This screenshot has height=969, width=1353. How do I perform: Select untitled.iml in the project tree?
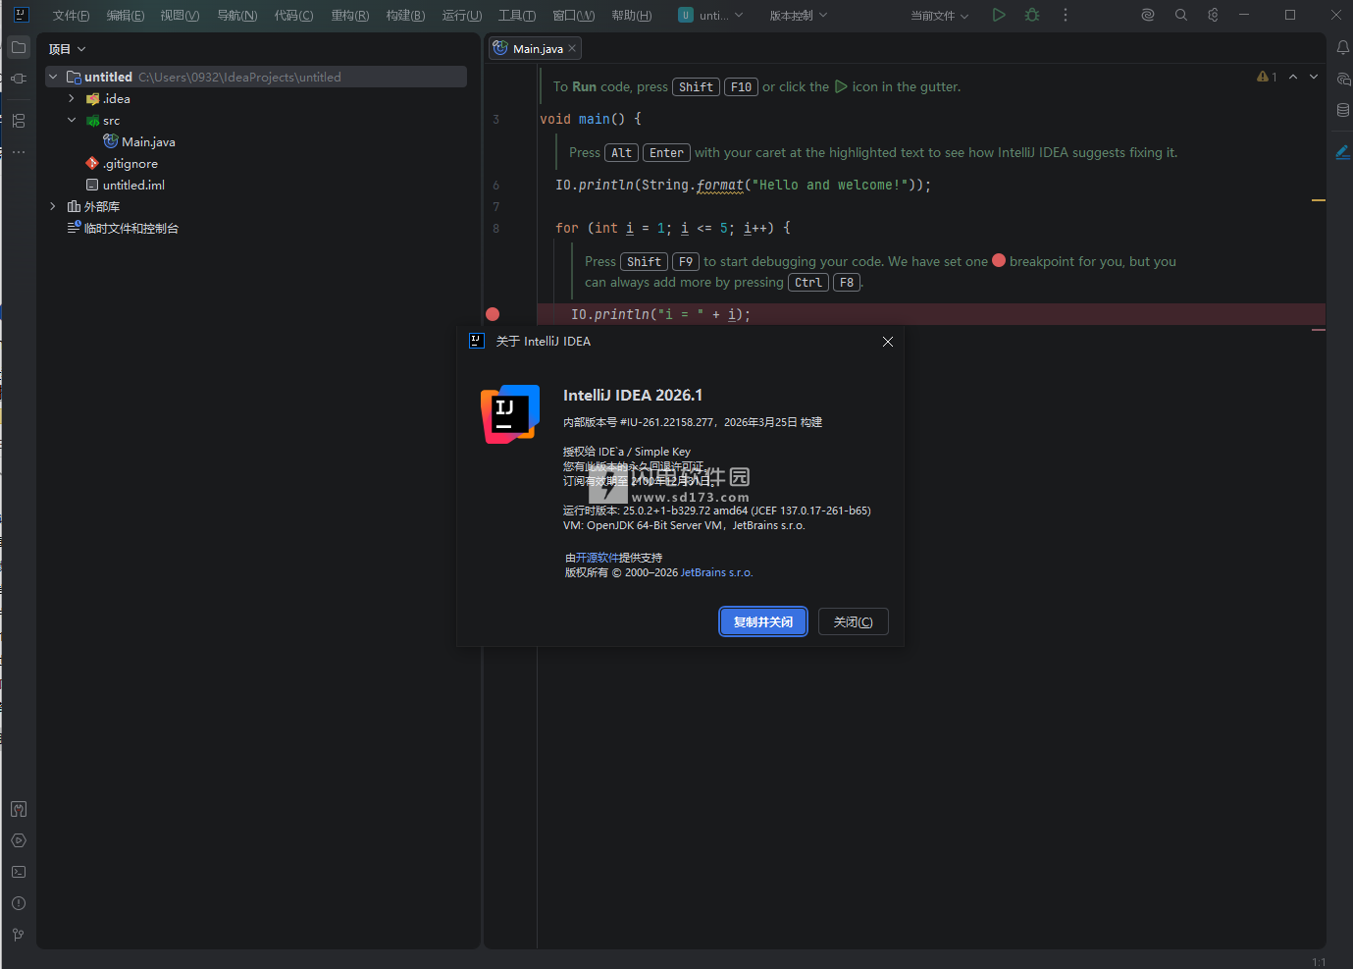pyautogui.click(x=133, y=186)
